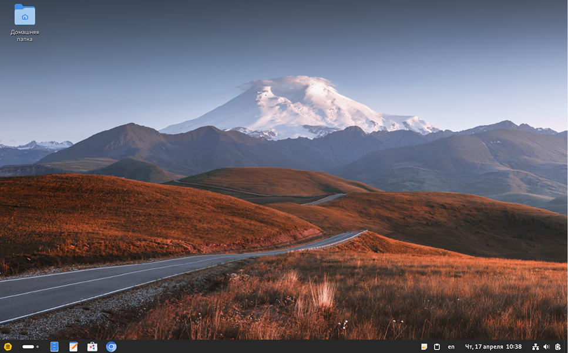Viewport: 568px width, 353px height.
Task: Launch the file manager from taskbar
Action: [55, 347]
